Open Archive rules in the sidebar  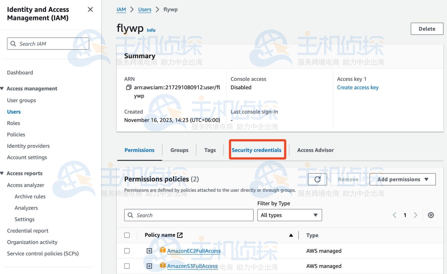(x=30, y=197)
